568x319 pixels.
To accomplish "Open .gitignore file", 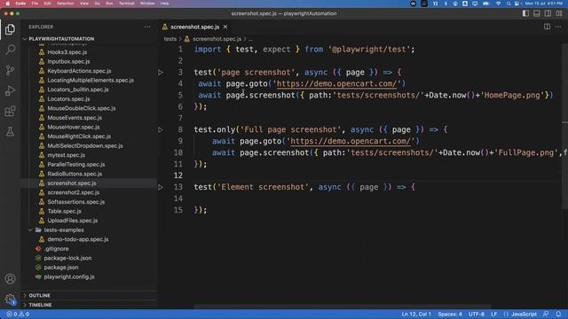I will pyautogui.click(x=56, y=248).
